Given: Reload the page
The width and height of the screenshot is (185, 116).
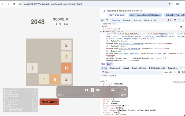Looking at the screenshot, I should click(x=14, y=4).
